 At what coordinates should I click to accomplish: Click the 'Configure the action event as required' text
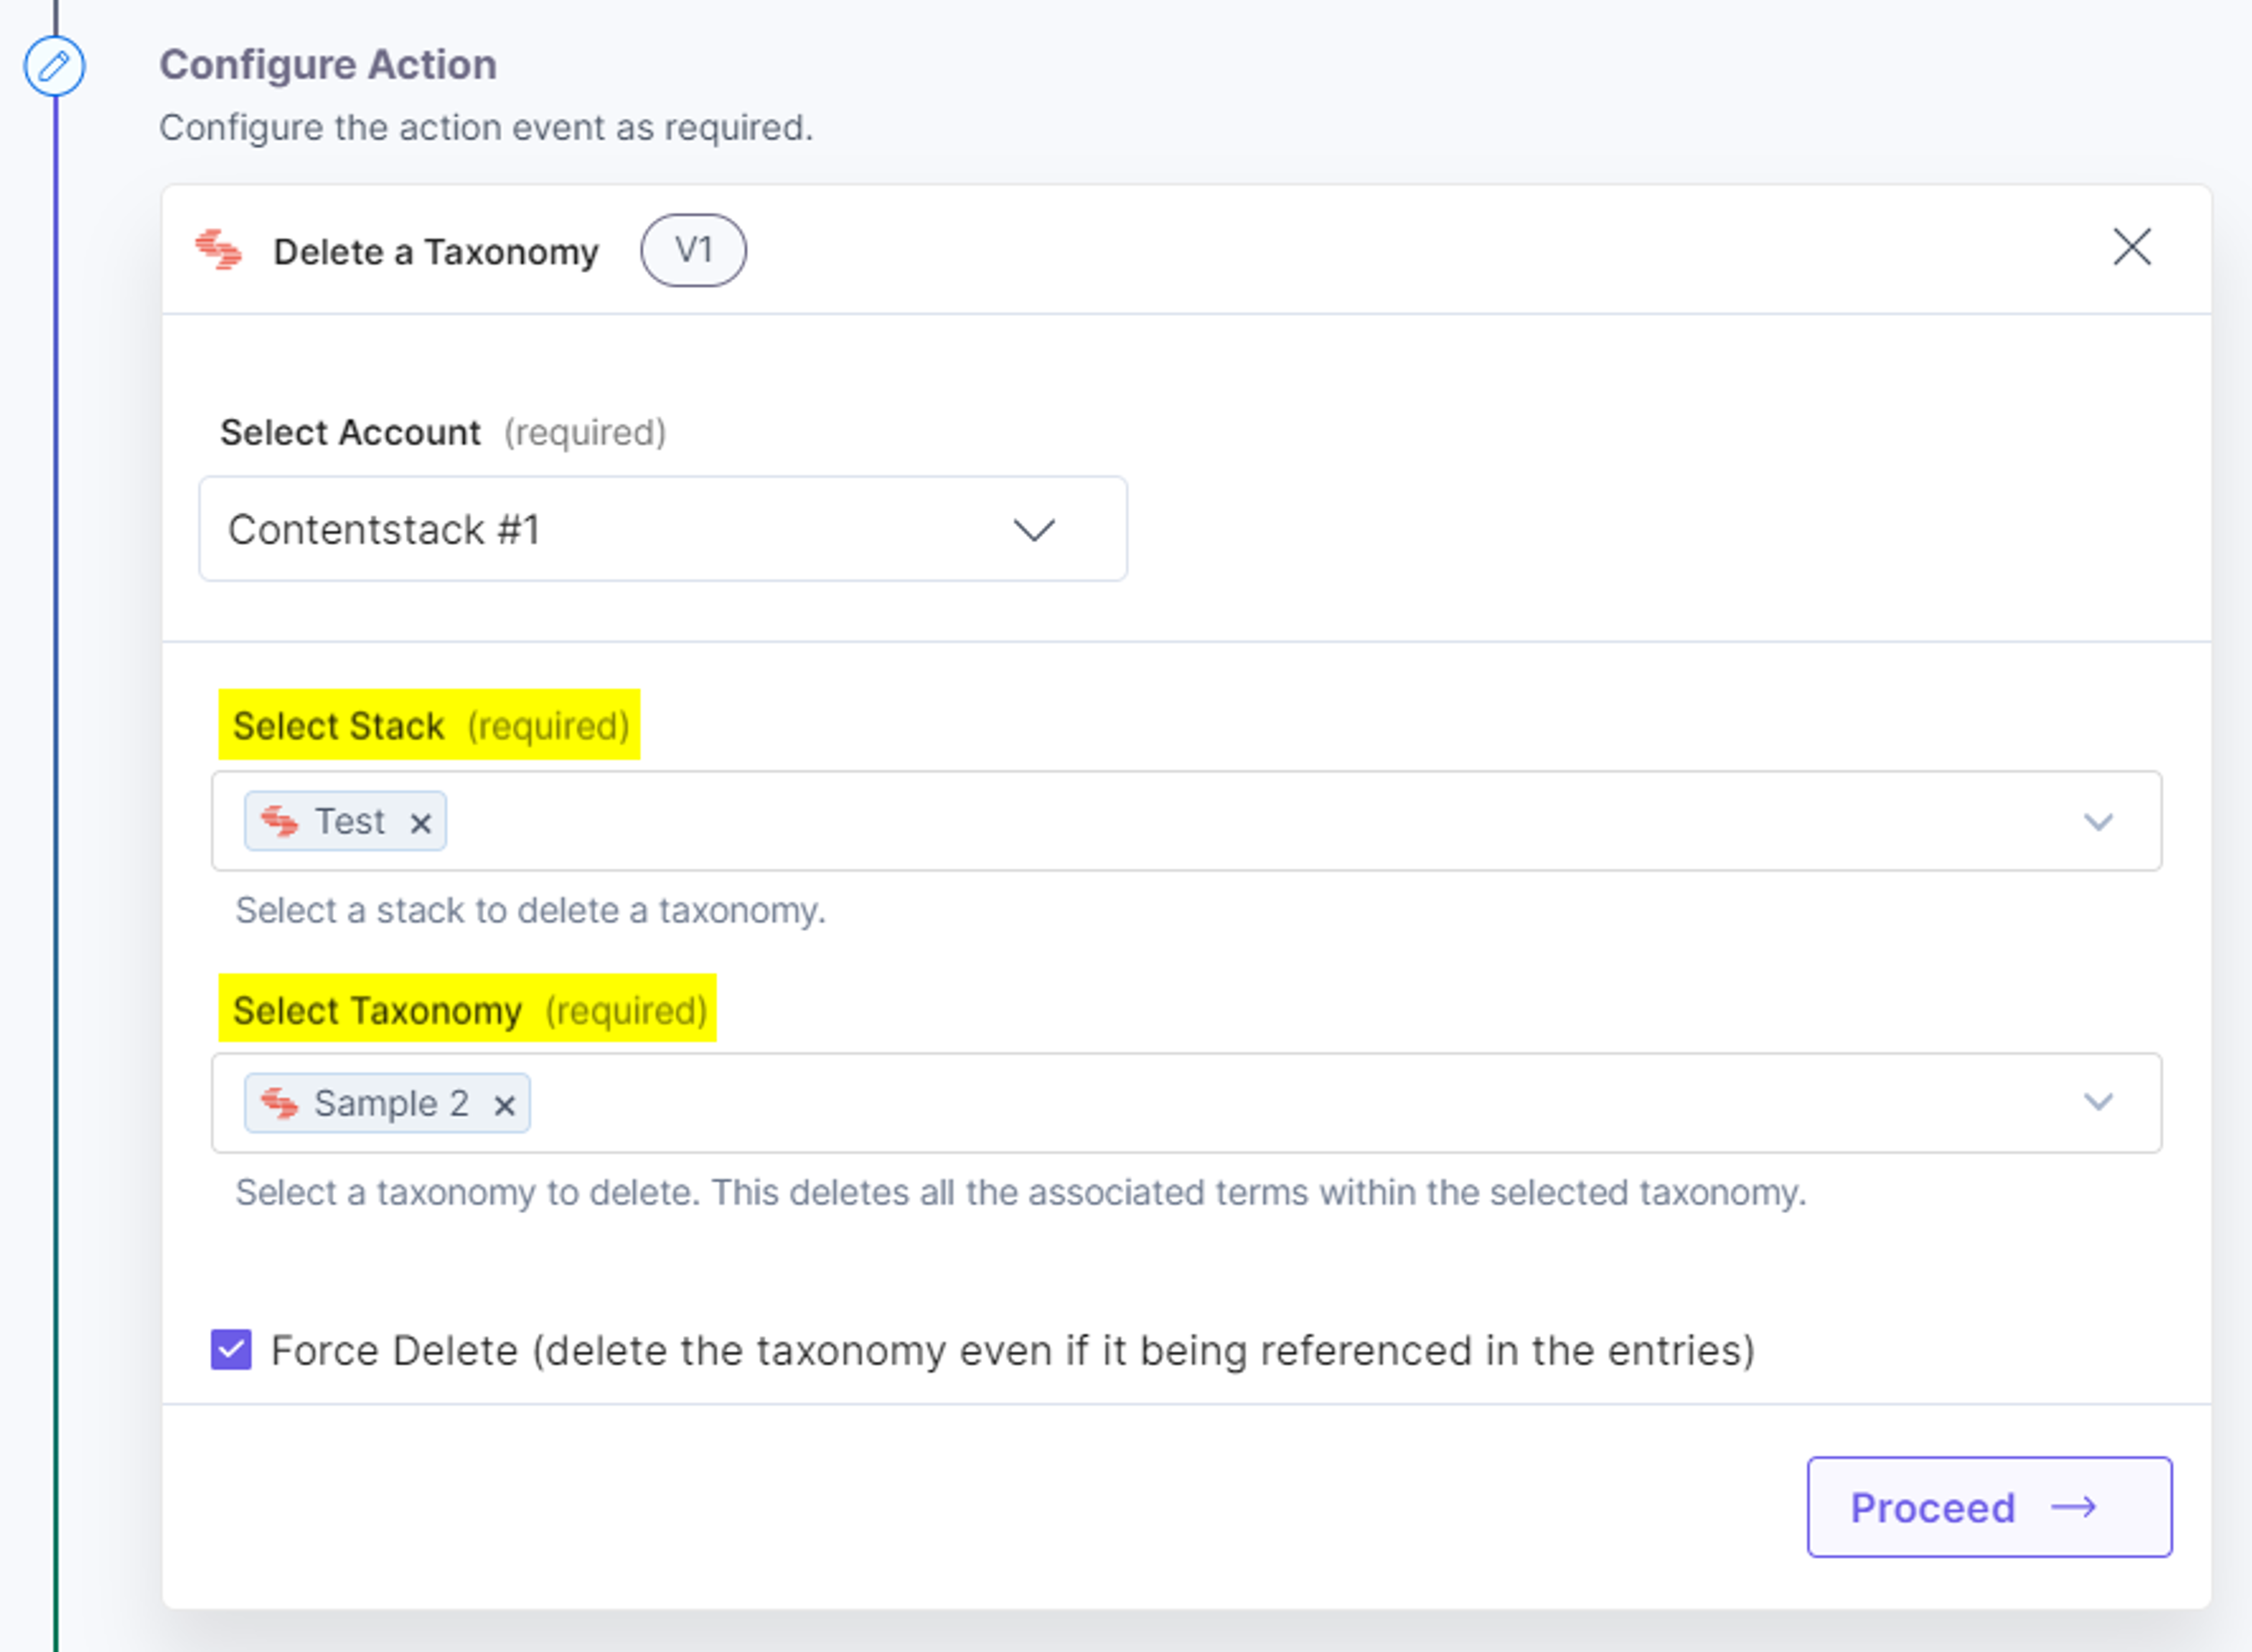click(x=486, y=128)
